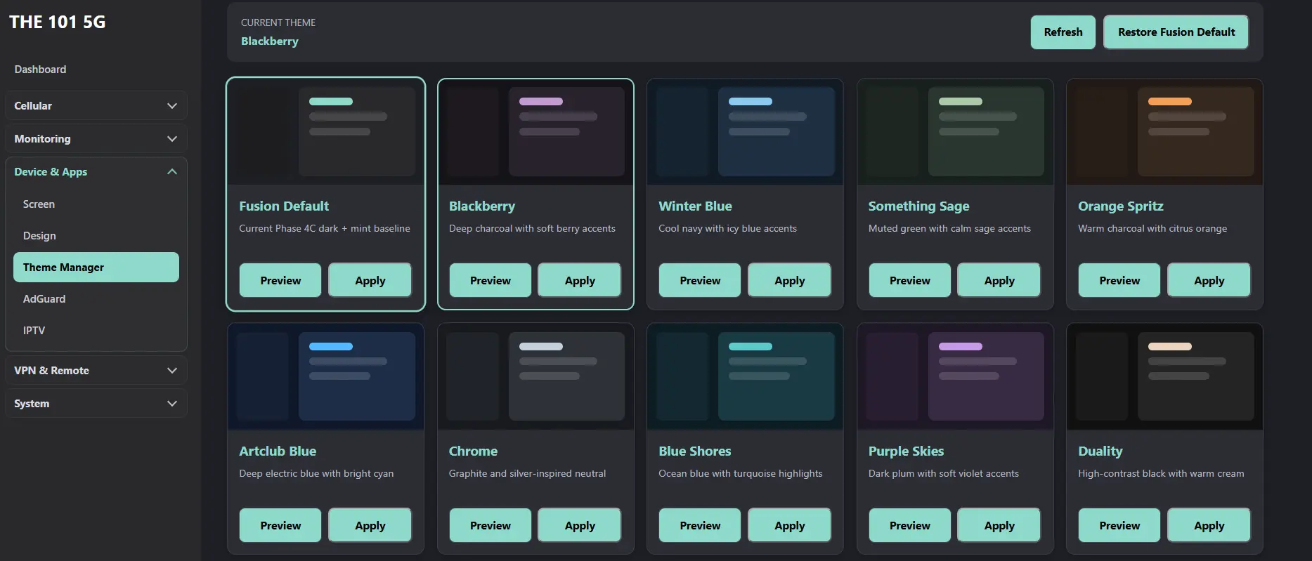The width and height of the screenshot is (1312, 561).
Task: Expand the VPN & Remote chevron
Action: point(172,371)
